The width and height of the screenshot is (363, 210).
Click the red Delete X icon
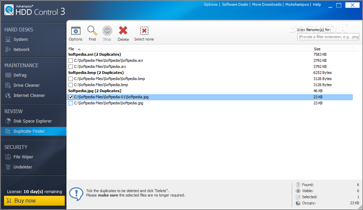(x=123, y=30)
